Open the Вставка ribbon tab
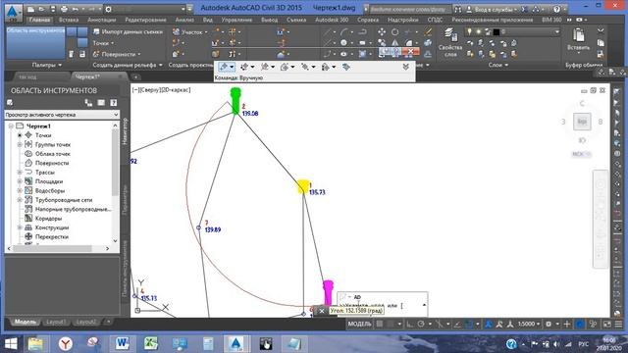This screenshot has width=628, height=353. pos(69,20)
